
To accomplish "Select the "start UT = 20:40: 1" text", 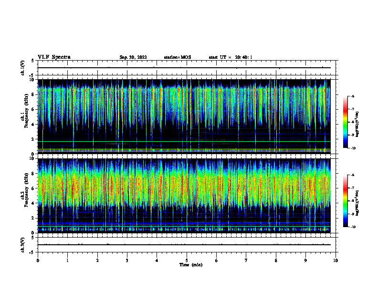I will pyautogui.click(x=231, y=57).
